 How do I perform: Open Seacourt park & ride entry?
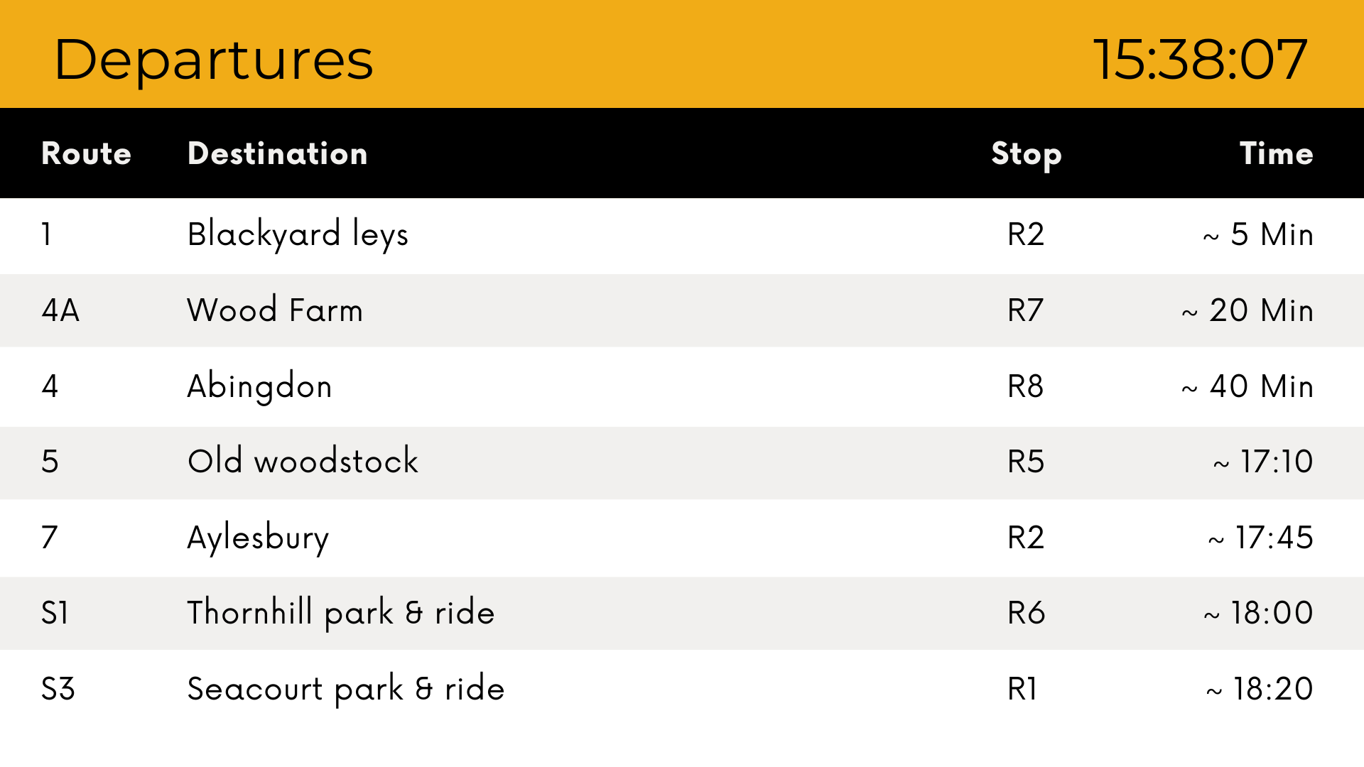point(682,689)
